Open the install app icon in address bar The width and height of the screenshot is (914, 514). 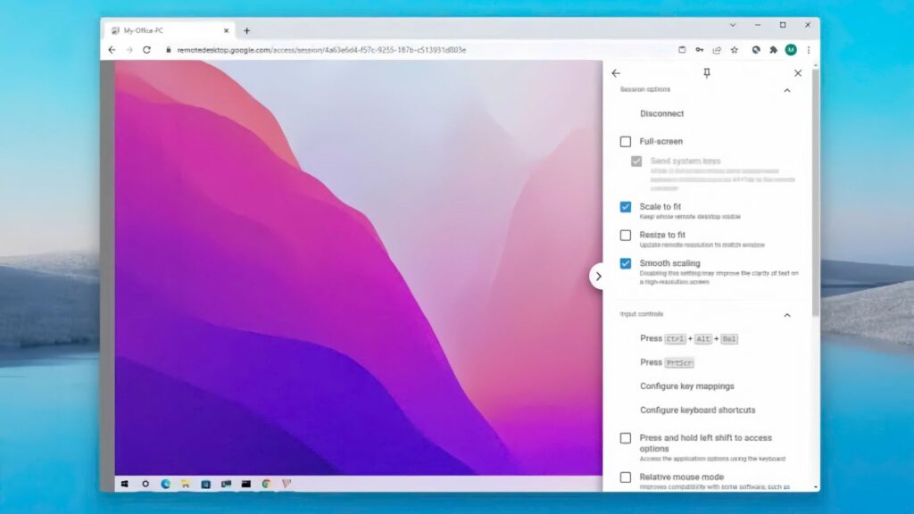click(682, 50)
